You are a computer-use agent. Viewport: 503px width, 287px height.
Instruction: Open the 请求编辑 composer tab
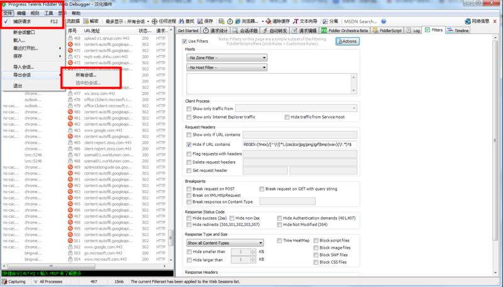click(x=304, y=30)
